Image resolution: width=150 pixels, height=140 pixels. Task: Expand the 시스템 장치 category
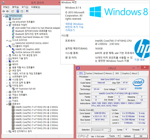point(7,80)
